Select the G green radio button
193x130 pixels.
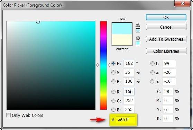point(113,101)
